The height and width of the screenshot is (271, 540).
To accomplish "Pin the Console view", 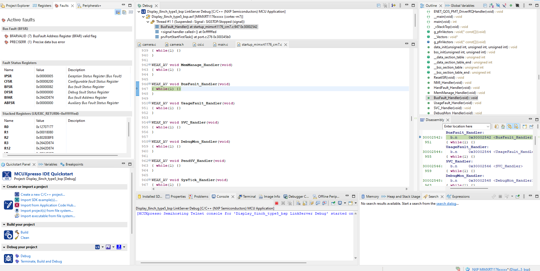I will pyautogui.click(x=333, y=203).
